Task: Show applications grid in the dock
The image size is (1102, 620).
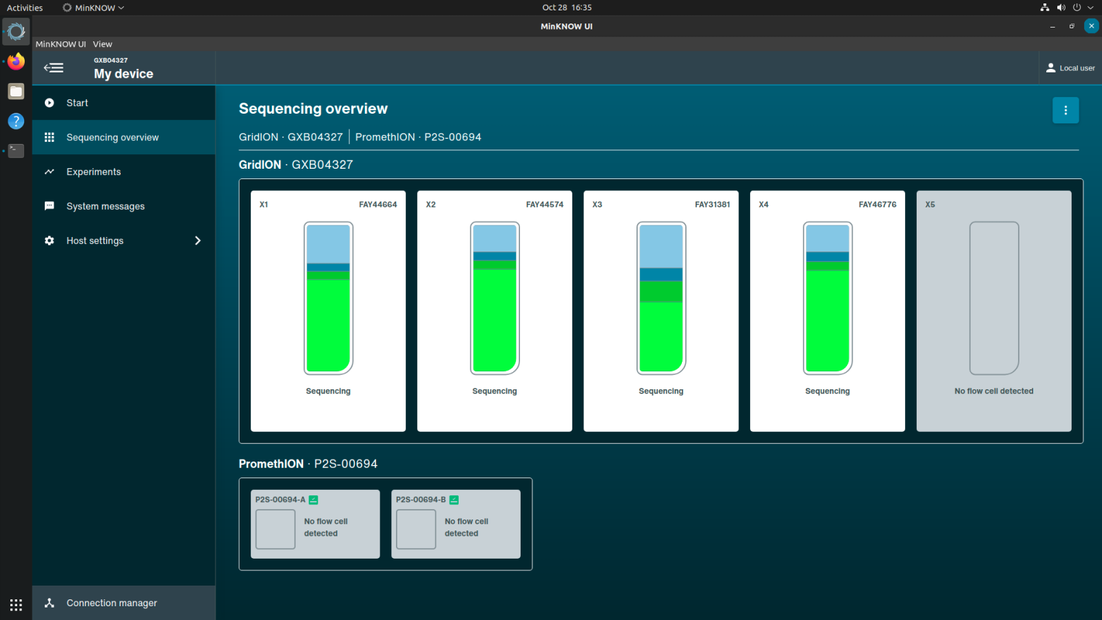Action: click(16, 605)
